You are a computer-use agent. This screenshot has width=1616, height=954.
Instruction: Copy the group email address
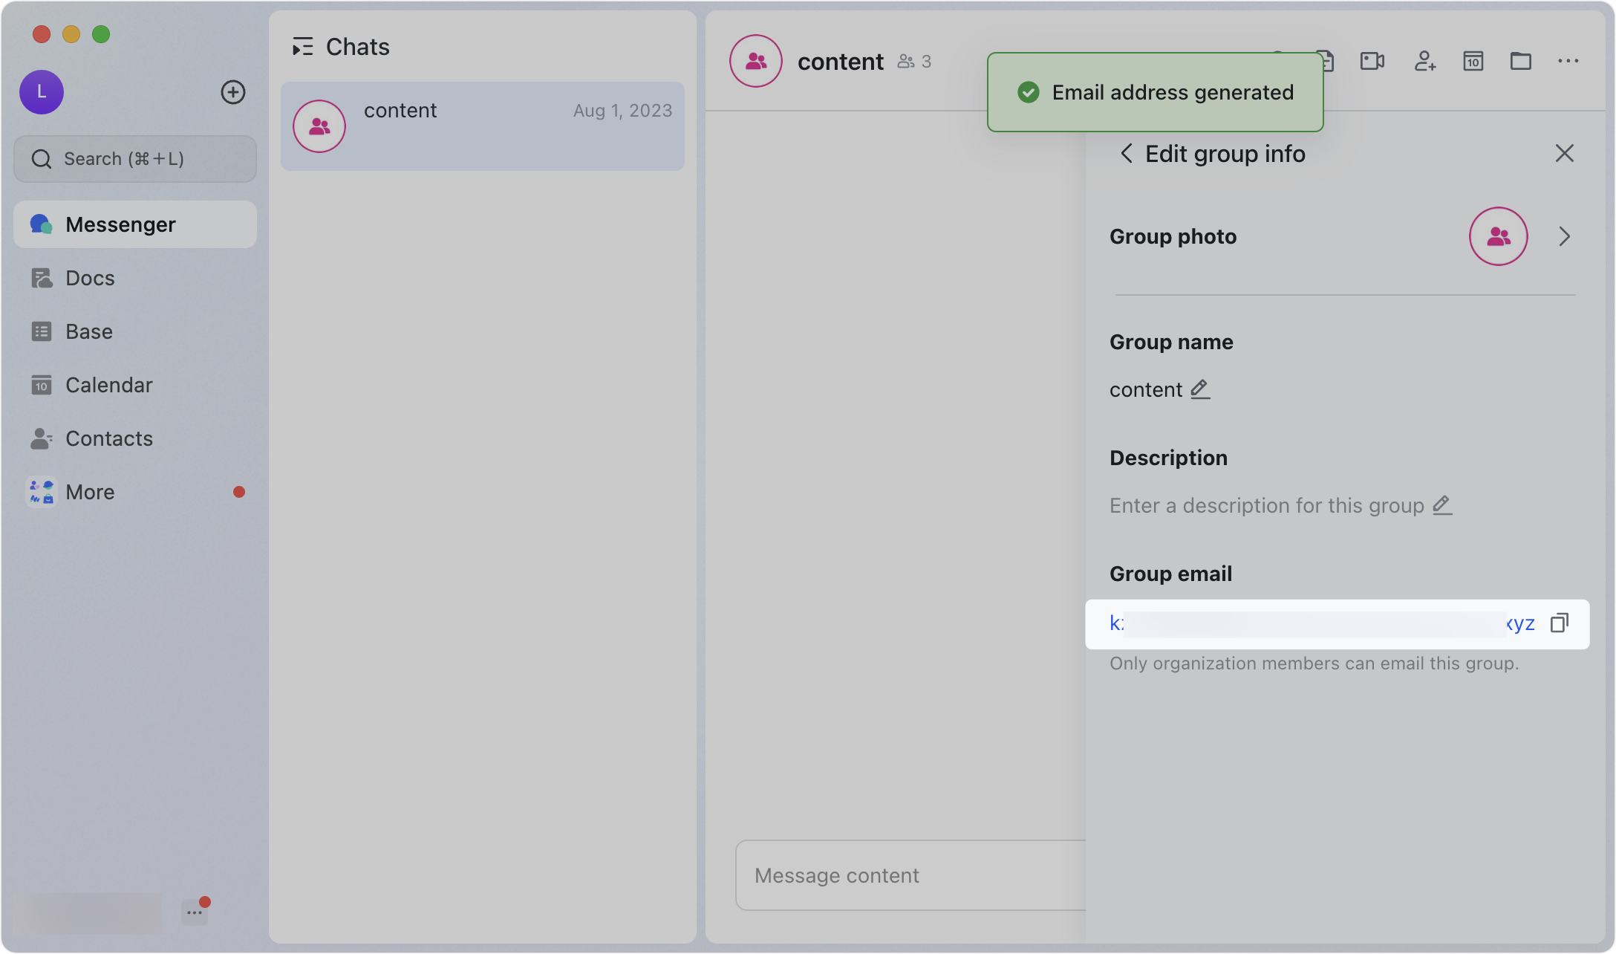1560,623
